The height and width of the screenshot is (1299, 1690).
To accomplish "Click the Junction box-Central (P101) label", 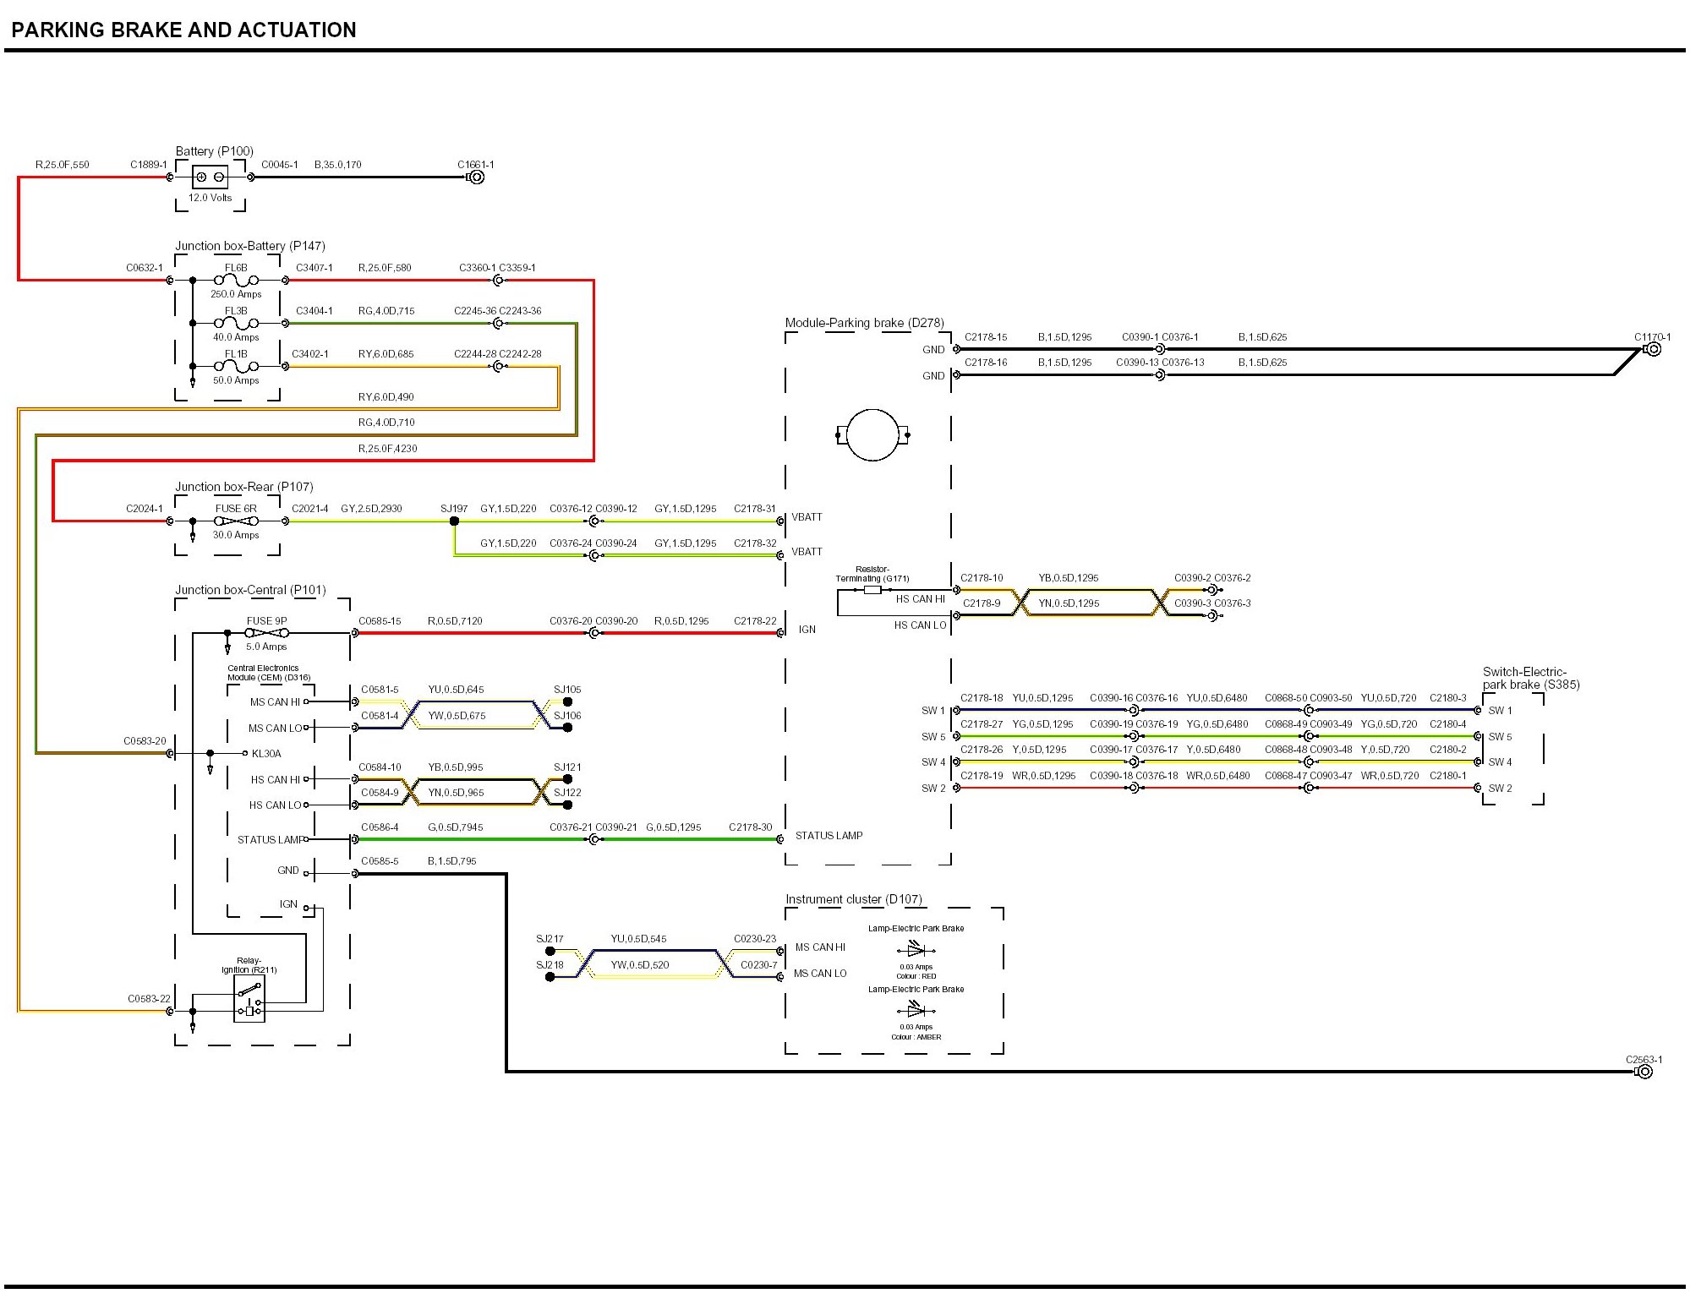I will click(x=250, y=590).
